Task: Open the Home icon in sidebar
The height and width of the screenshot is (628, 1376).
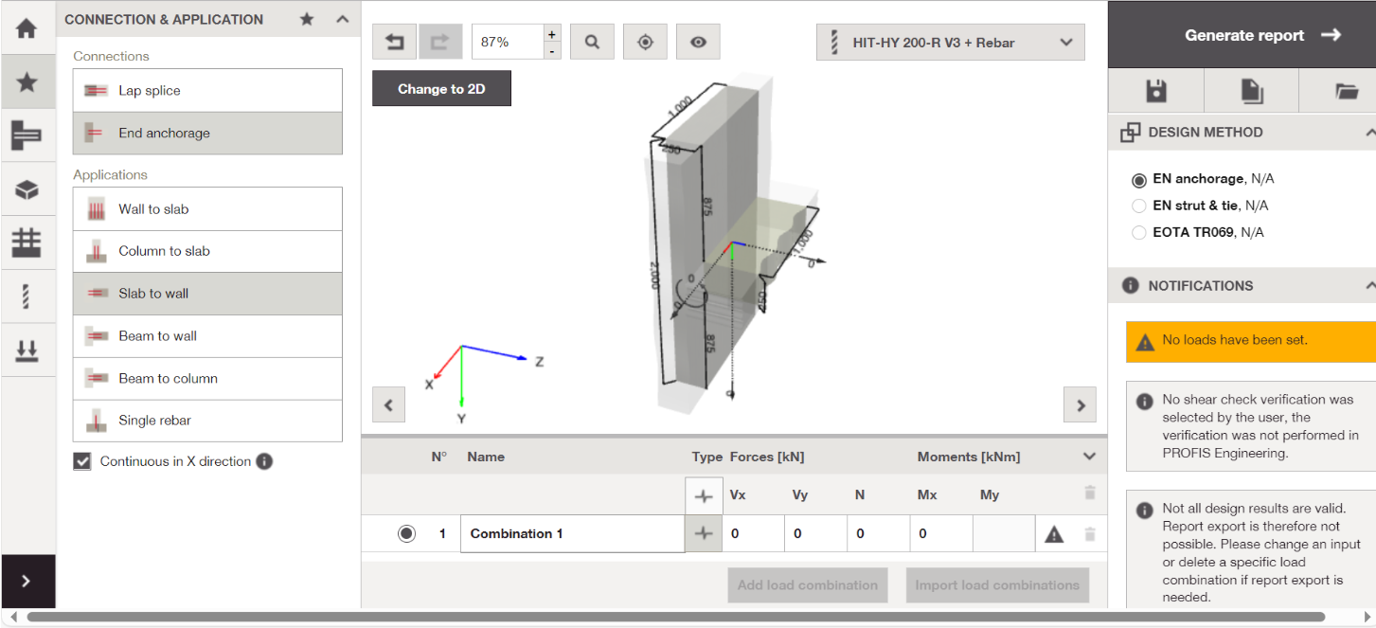Action: coord(27,28)
